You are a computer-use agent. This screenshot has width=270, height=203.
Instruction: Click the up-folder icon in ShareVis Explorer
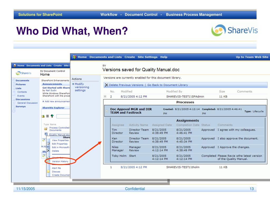point(43,116)
